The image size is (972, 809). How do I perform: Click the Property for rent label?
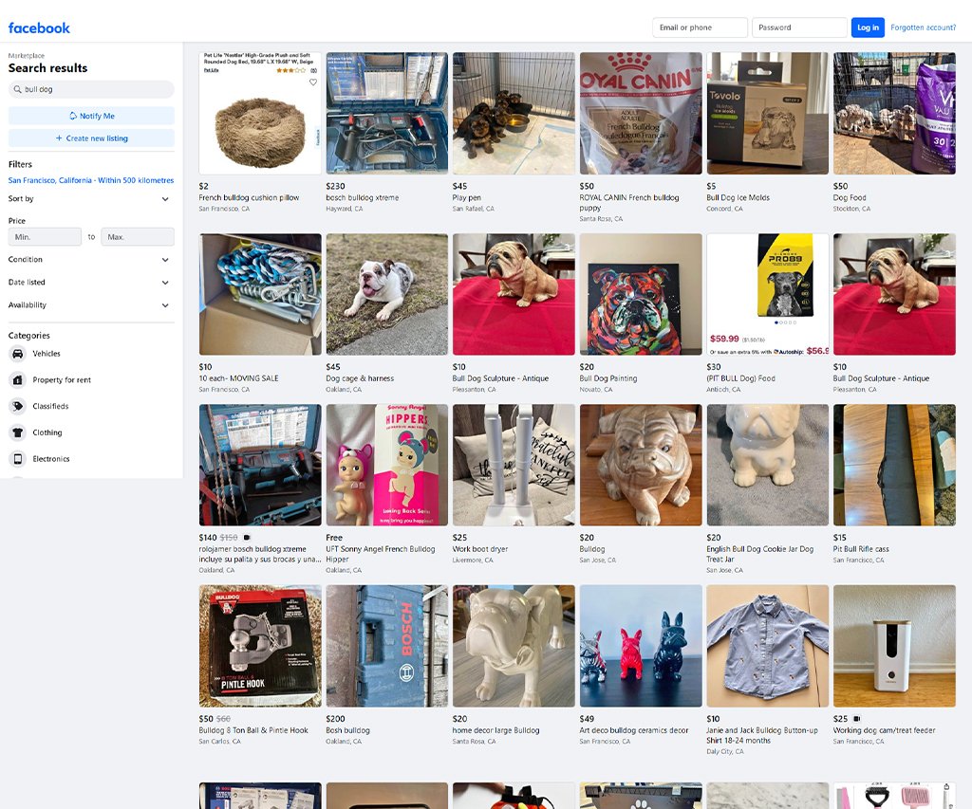pyautogui.click(x=62, y=379)
